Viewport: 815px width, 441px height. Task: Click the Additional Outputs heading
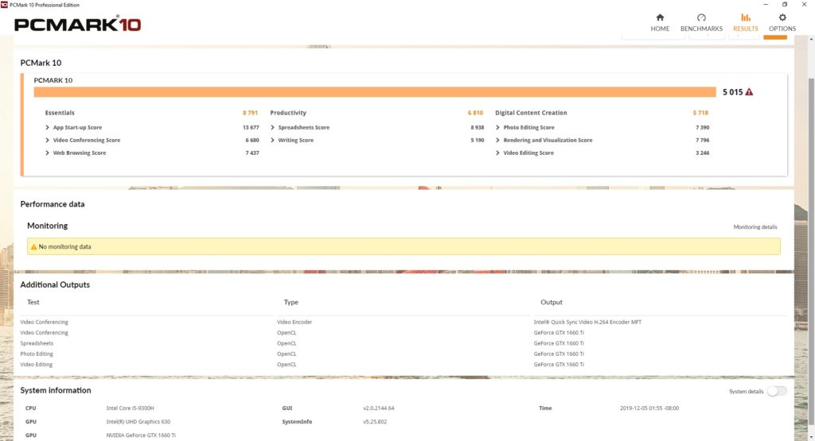pos(55,284)
